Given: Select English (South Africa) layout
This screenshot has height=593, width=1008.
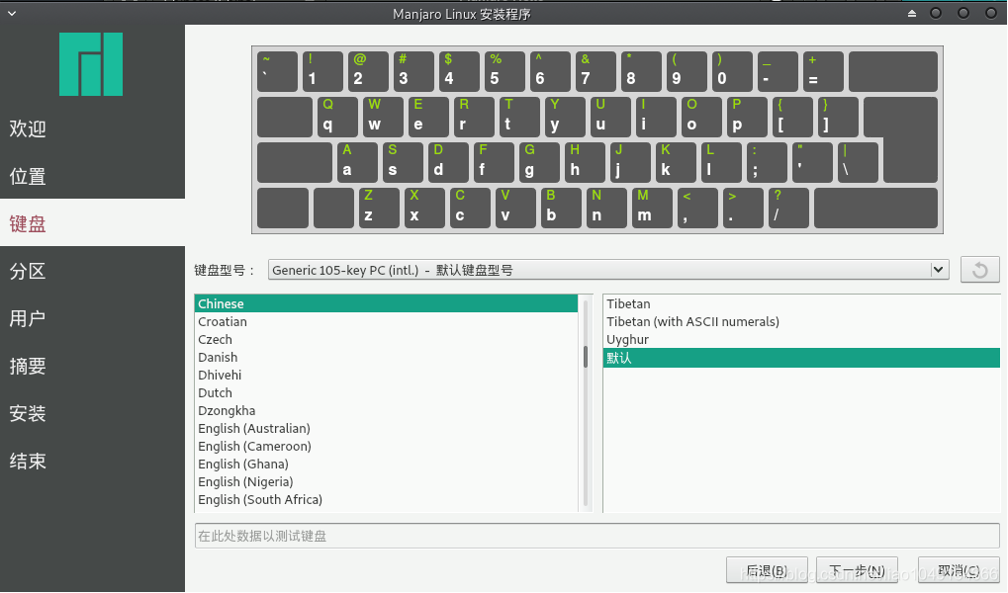Looking at the screenshot, I should [x=387, y=500].
